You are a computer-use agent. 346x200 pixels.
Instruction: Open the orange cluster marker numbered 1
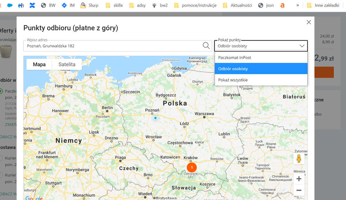[x=192, y=168]
